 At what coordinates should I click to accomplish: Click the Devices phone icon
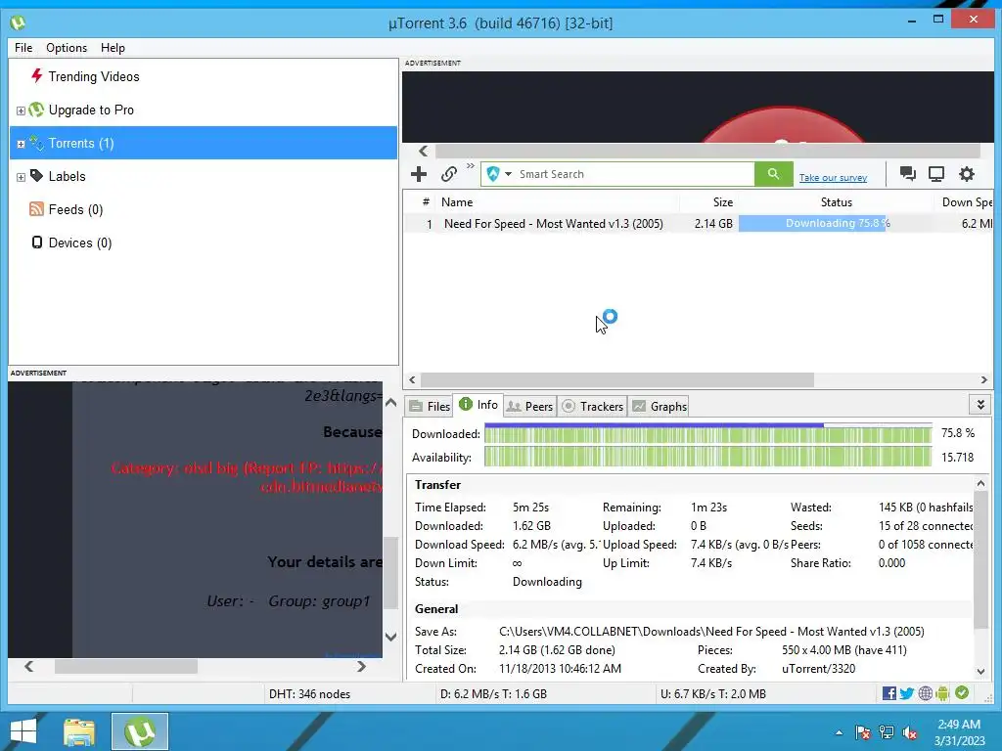(x=37, y=243)
